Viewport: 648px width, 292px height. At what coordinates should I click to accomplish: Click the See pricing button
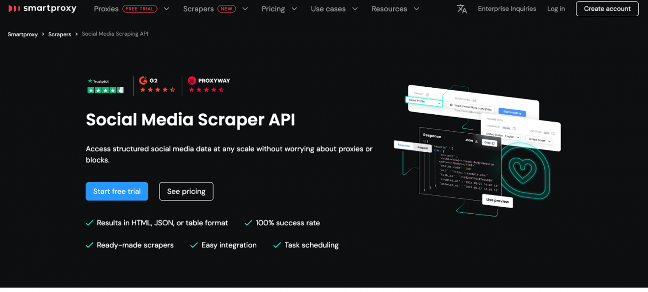[x=186, y=191]
